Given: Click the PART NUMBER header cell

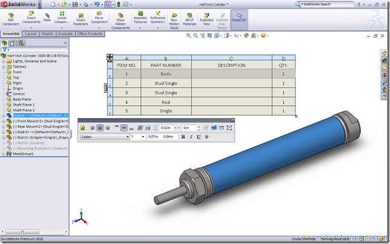Looking at the screenshot, I should point(166,65).
